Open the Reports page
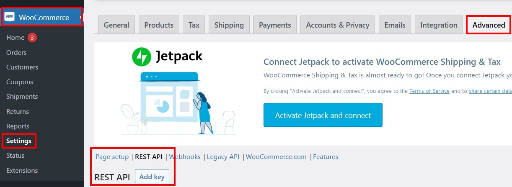Screen dimensions: 512x187 18,126
